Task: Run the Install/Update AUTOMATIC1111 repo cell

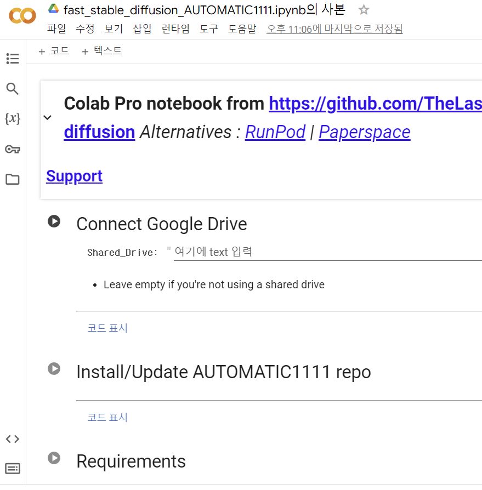Action: tap(54, 369)
